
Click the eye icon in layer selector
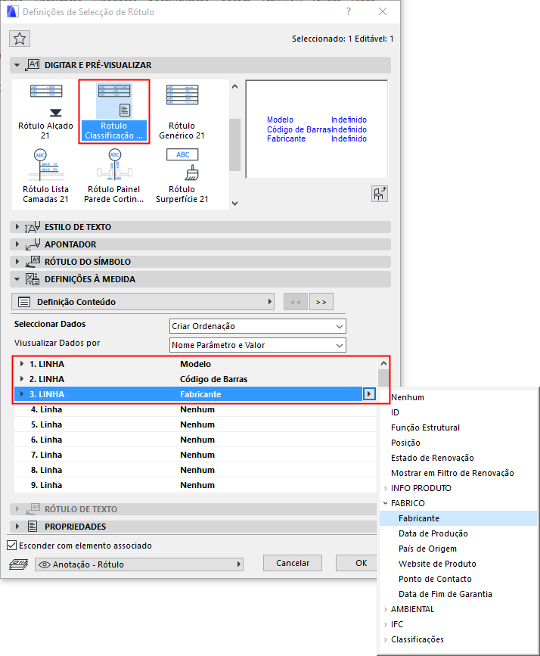point(45,564)
